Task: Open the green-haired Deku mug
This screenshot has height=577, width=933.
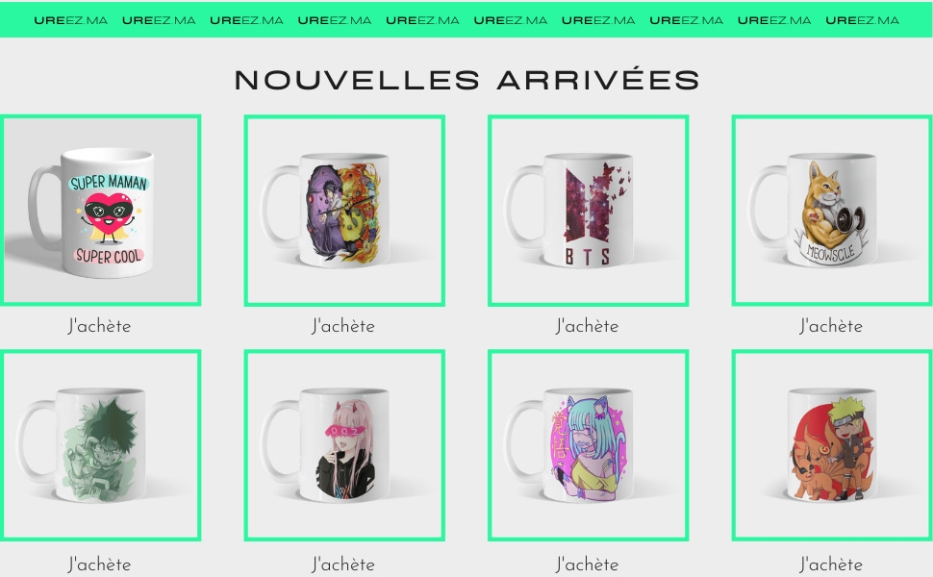Action: pyautogui.click(x=101, y=445)
